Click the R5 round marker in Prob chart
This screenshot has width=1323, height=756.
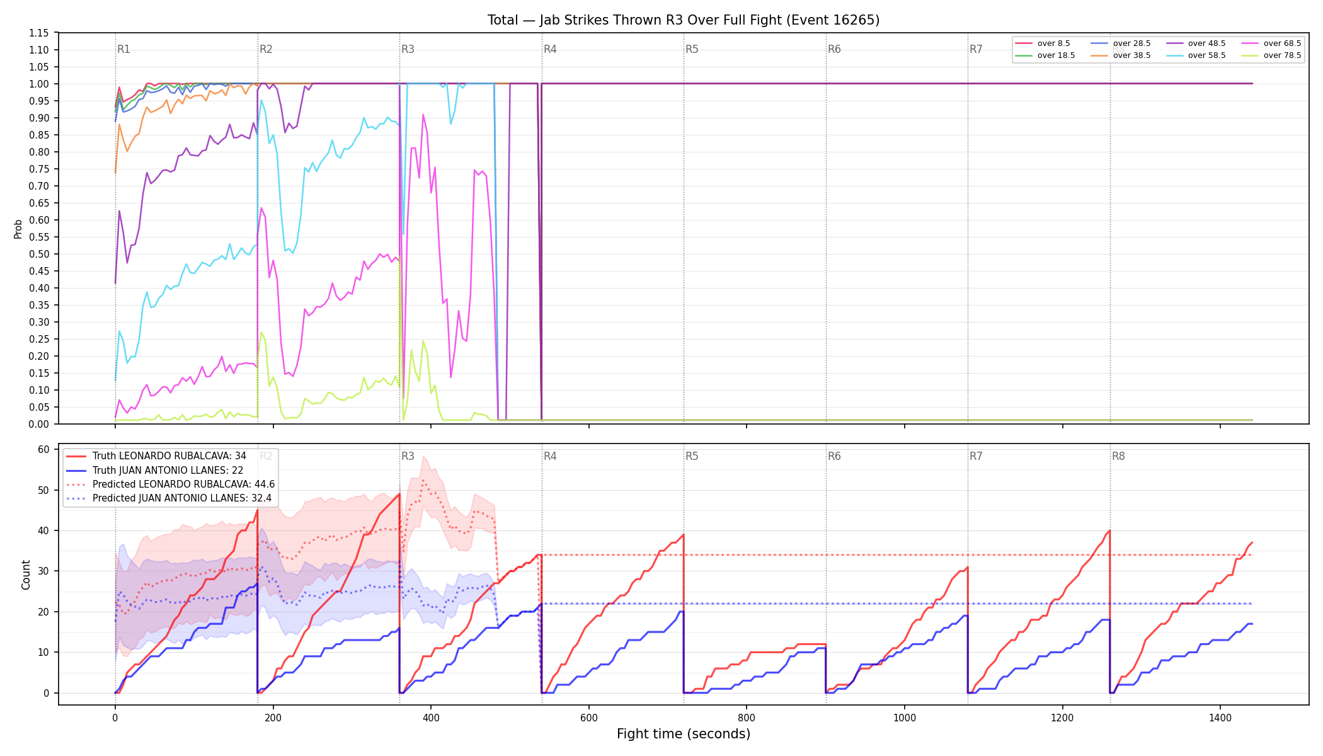pos(692,49)
